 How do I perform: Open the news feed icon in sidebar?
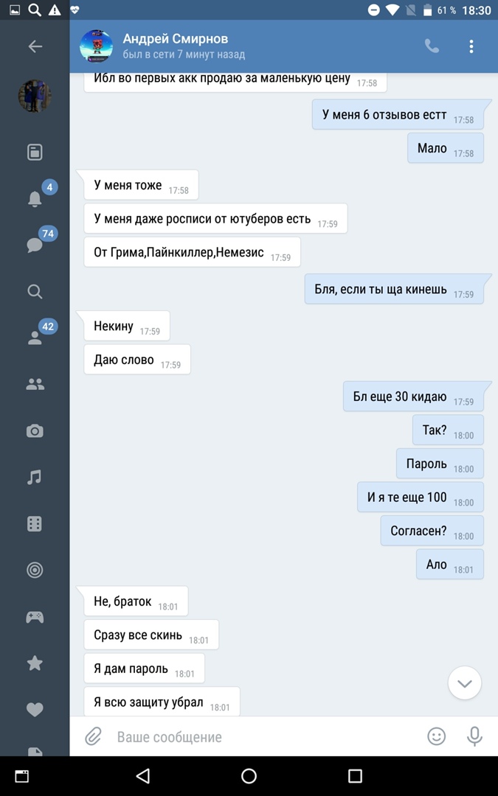coord(35,152)
